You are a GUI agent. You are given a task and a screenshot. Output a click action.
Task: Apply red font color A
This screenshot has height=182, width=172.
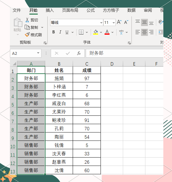point(107,32)
